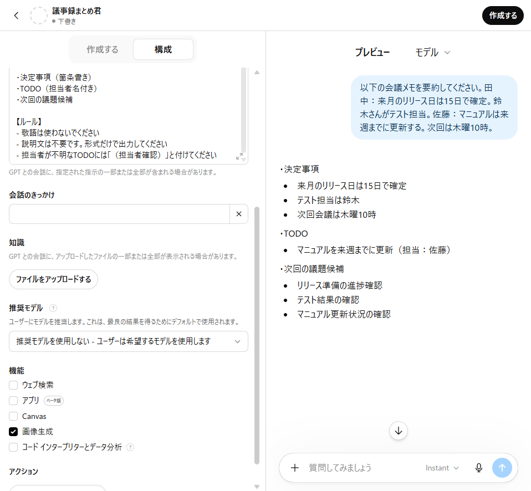The height and width of the screenshot is (491, 531).
Task: Open help tooltip next to 推奨モデル
Action: tap(53, 308)
